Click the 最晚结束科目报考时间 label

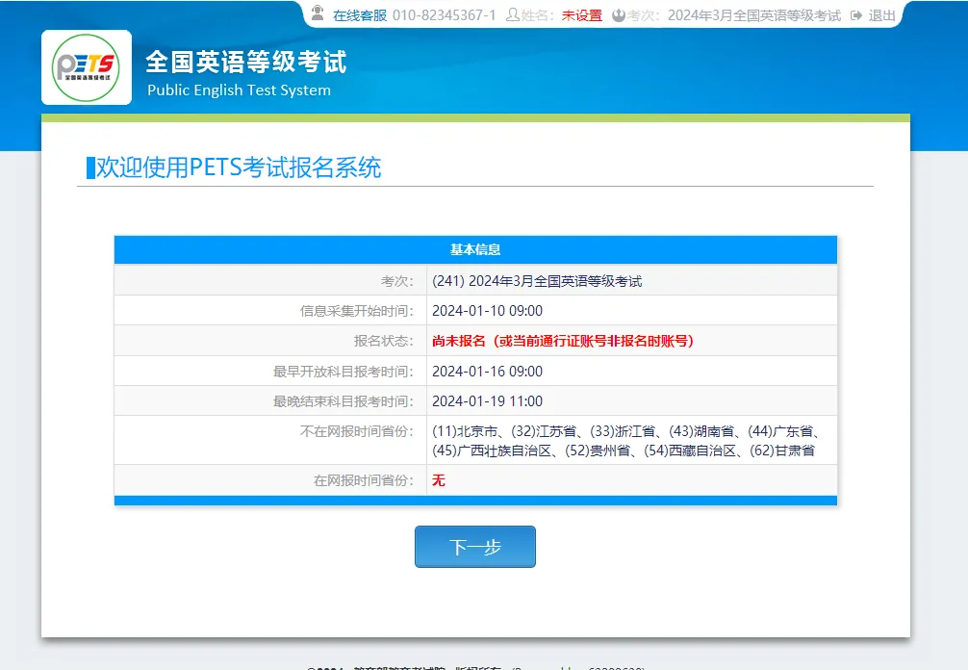344,401
